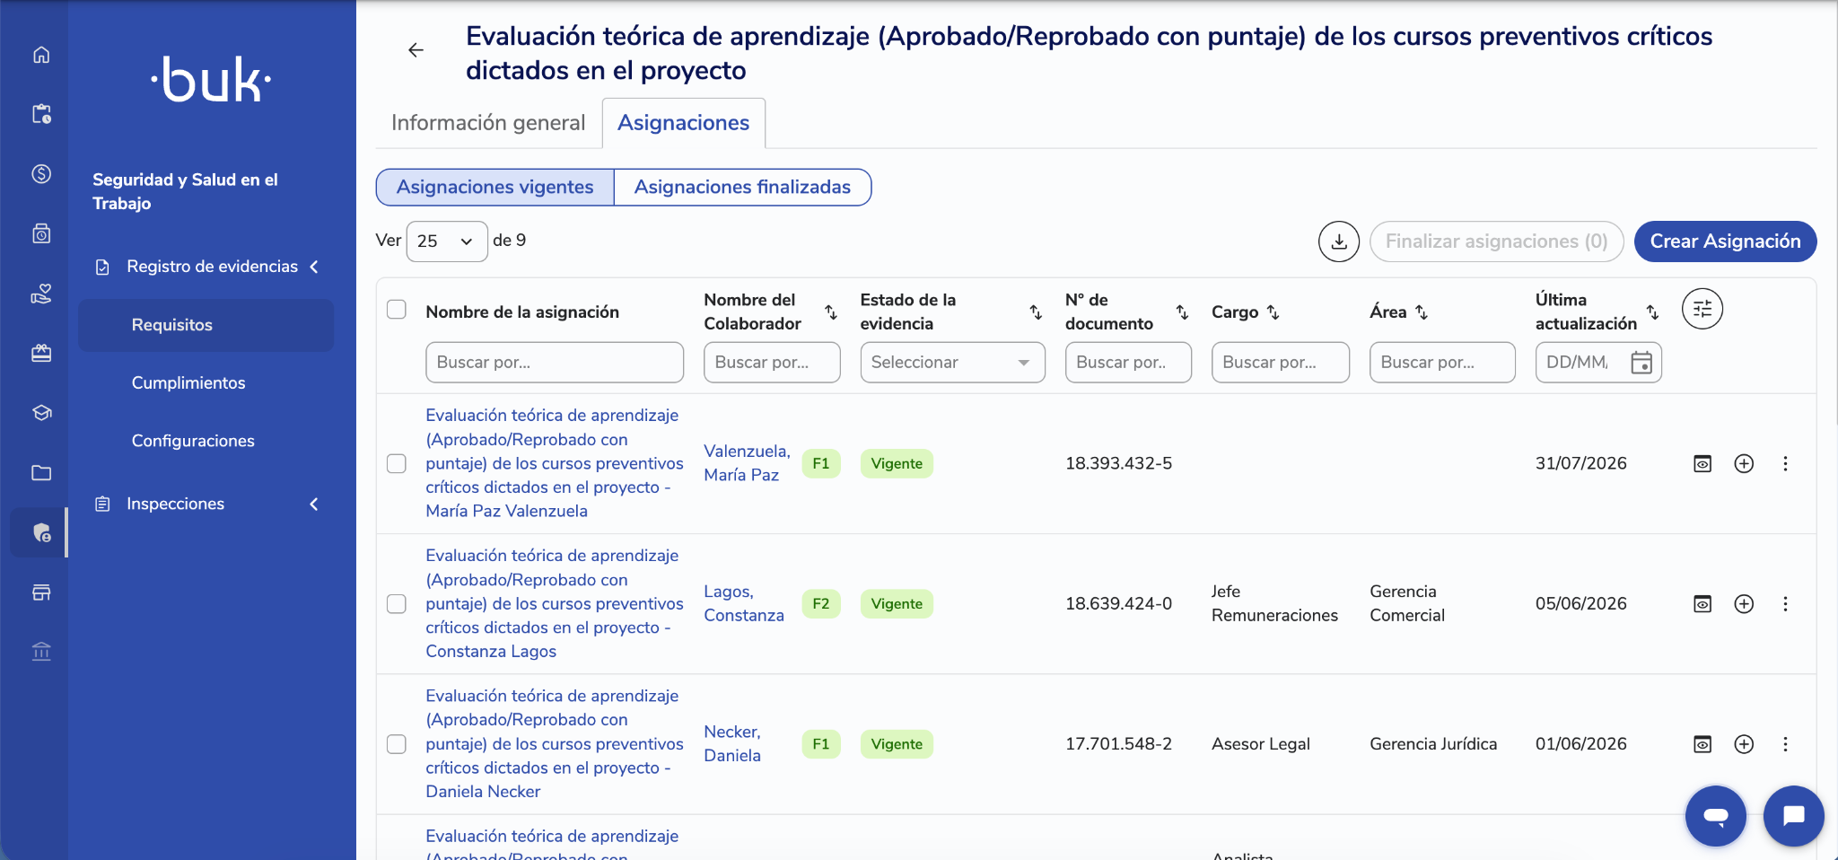The image size is (1838, 860).
Task: Add evidence for Constanza Lagos row
Action: coord(1743,603)
